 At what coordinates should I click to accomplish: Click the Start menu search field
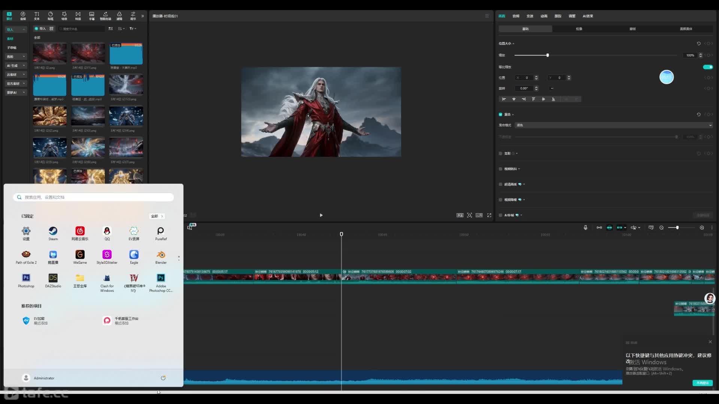click(x=94, y=197)
